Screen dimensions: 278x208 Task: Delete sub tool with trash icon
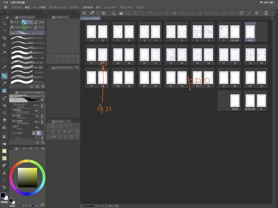pyautogui.click(x=43, y=86)
